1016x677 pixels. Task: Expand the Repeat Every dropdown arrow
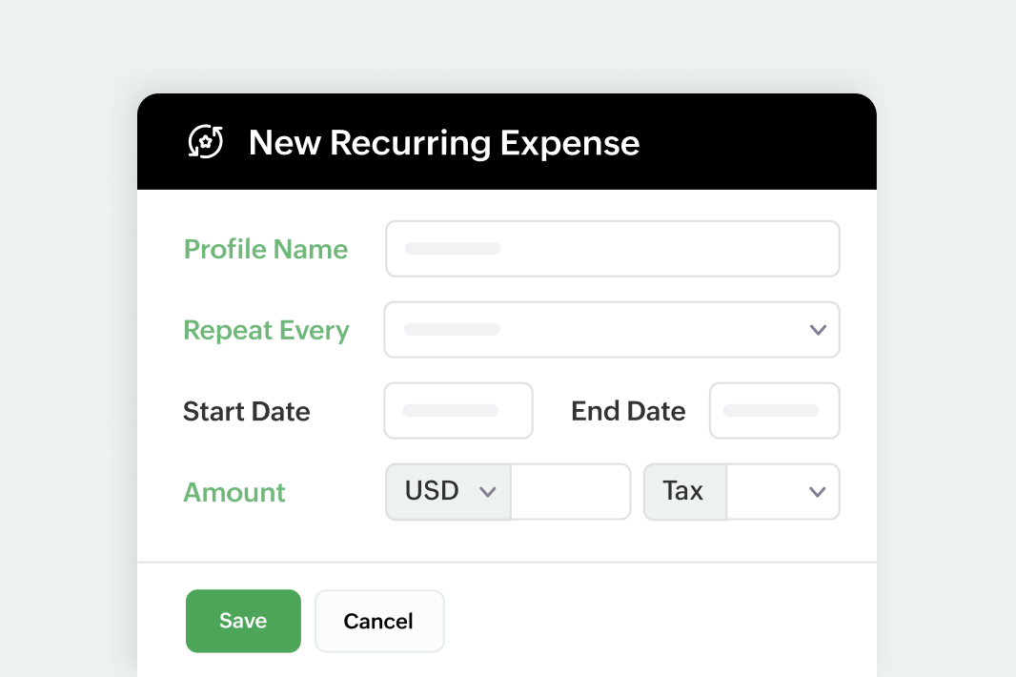pos(817,330)
